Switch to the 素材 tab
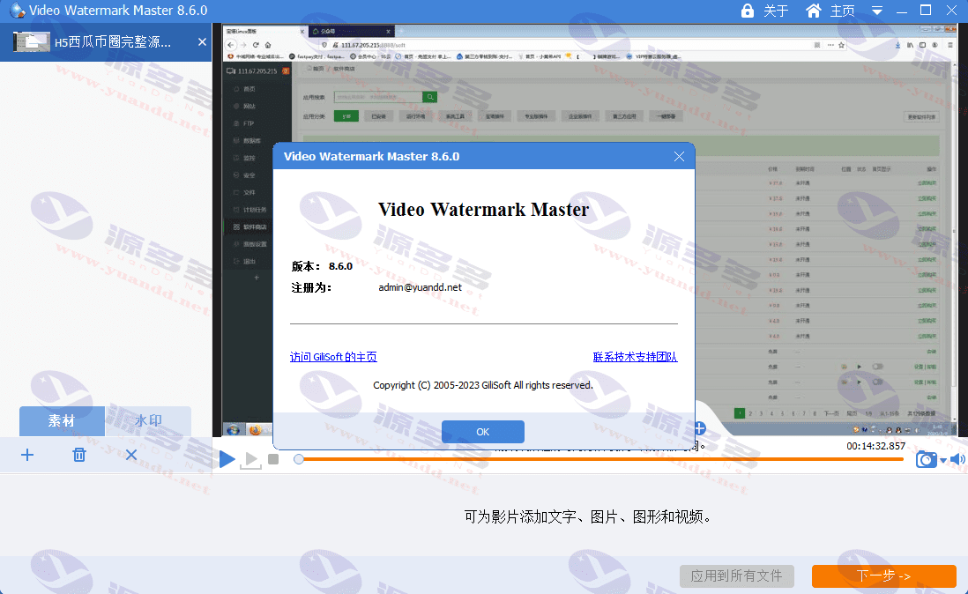Viewport: 968px width, 594px height. click(62, 420)
